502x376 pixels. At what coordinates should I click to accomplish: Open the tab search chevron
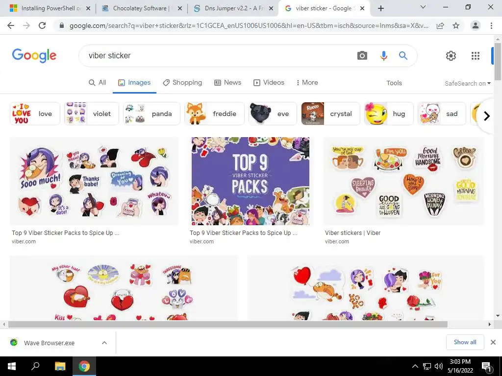423,7
